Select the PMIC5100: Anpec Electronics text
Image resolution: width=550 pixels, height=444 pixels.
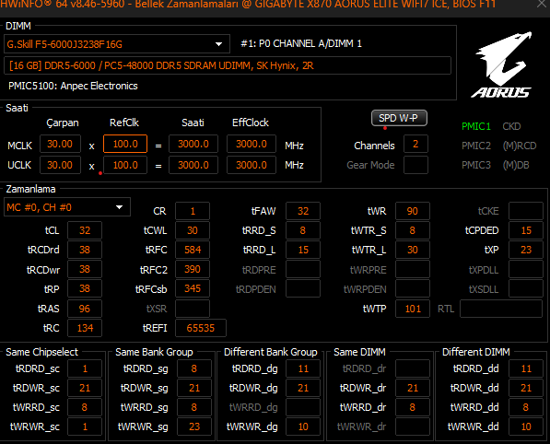[73, 86]
